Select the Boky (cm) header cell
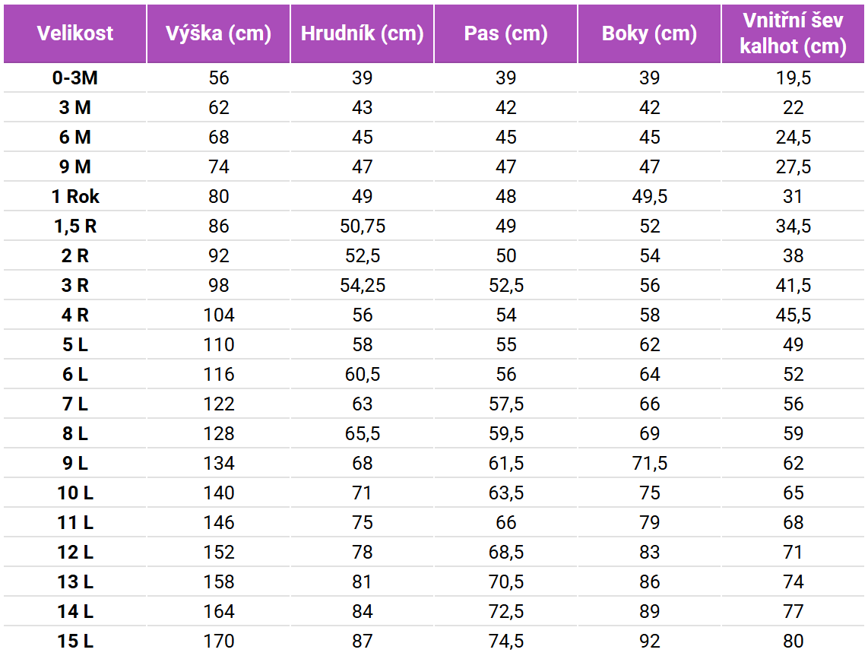 (x=649, y=33)
